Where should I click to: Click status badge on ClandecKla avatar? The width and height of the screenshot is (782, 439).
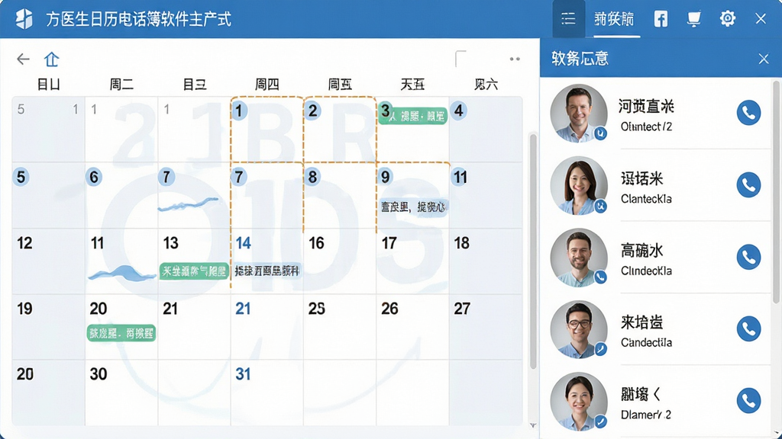click(x=601, y=277)
